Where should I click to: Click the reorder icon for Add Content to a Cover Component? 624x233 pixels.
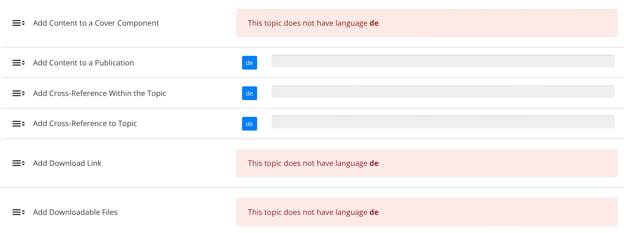pos(18,23)
